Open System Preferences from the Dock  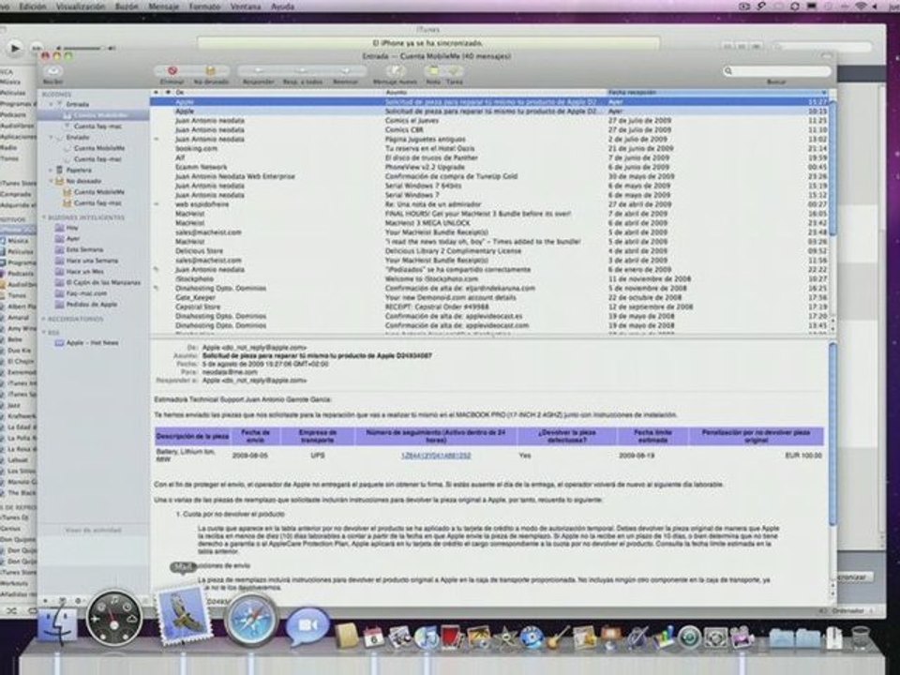(x=715, y=637)
